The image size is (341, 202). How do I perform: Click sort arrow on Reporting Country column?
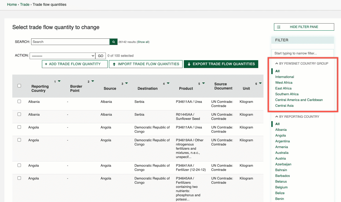pyautogui.click(x=59, y=81)
